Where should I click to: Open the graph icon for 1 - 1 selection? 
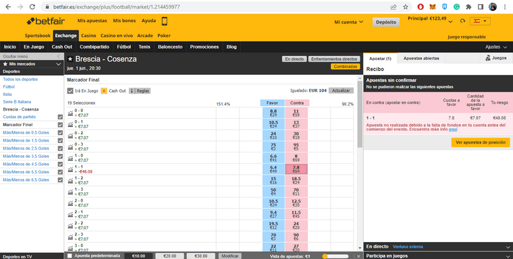(x=70, y=169)
